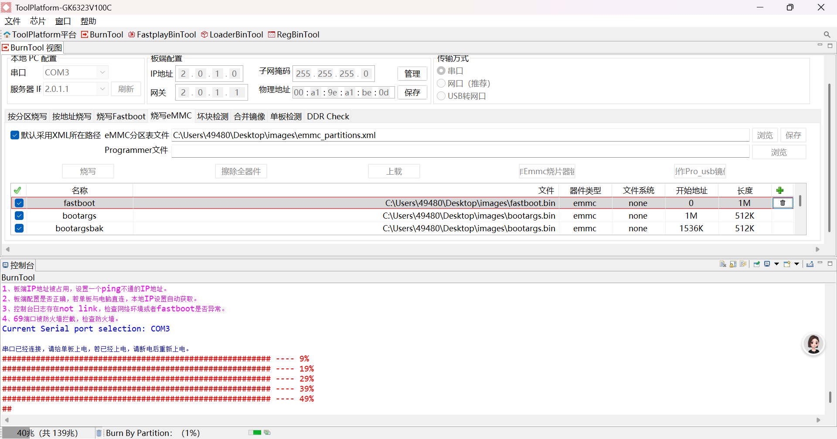Switch to the DDR Check tab
This screenshot has width=837, height=439.
pyautogui.click(x=328, y=116)
